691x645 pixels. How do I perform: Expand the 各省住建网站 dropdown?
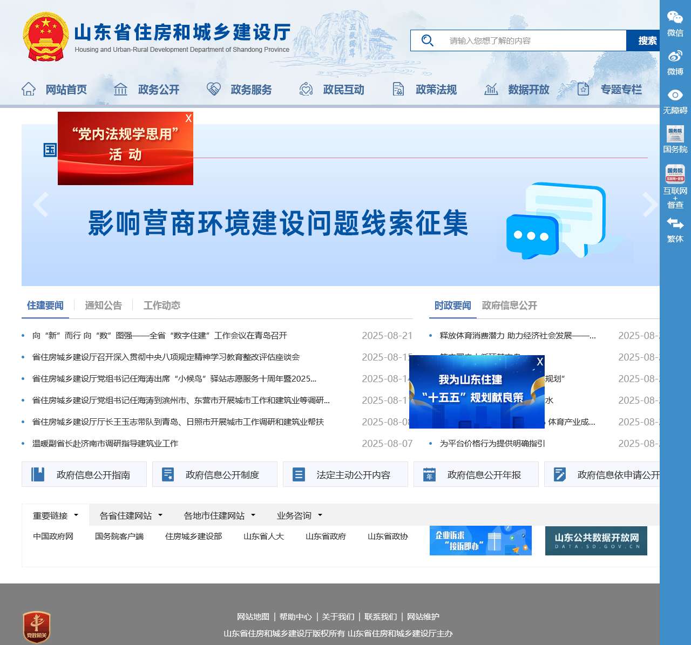coord(128,515)
